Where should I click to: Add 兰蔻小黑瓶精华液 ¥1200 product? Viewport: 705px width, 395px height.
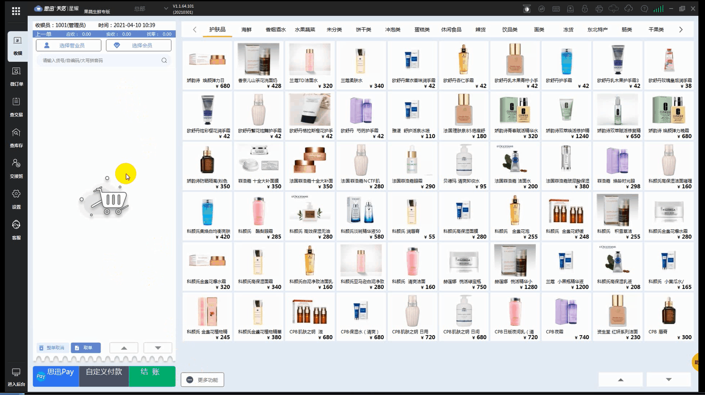566,266
